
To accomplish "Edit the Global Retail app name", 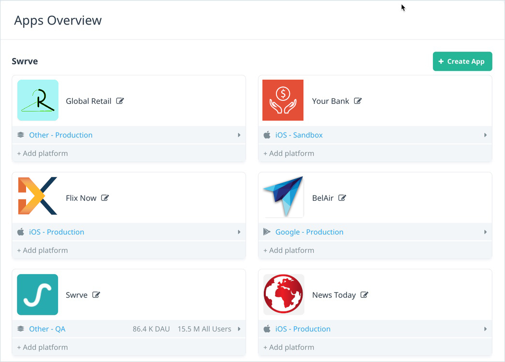I will point(120,101).
